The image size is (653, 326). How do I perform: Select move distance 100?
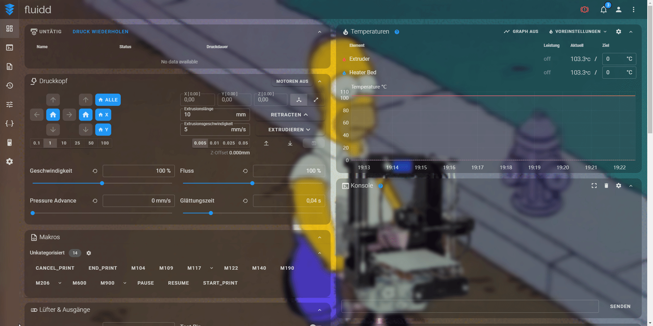105,143
